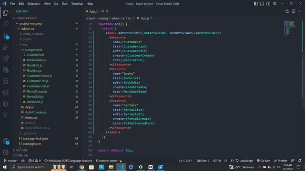Screen dimensions: 305x171
Task: Click Tab Size: 2 in status bar
Action: point(203,161)
